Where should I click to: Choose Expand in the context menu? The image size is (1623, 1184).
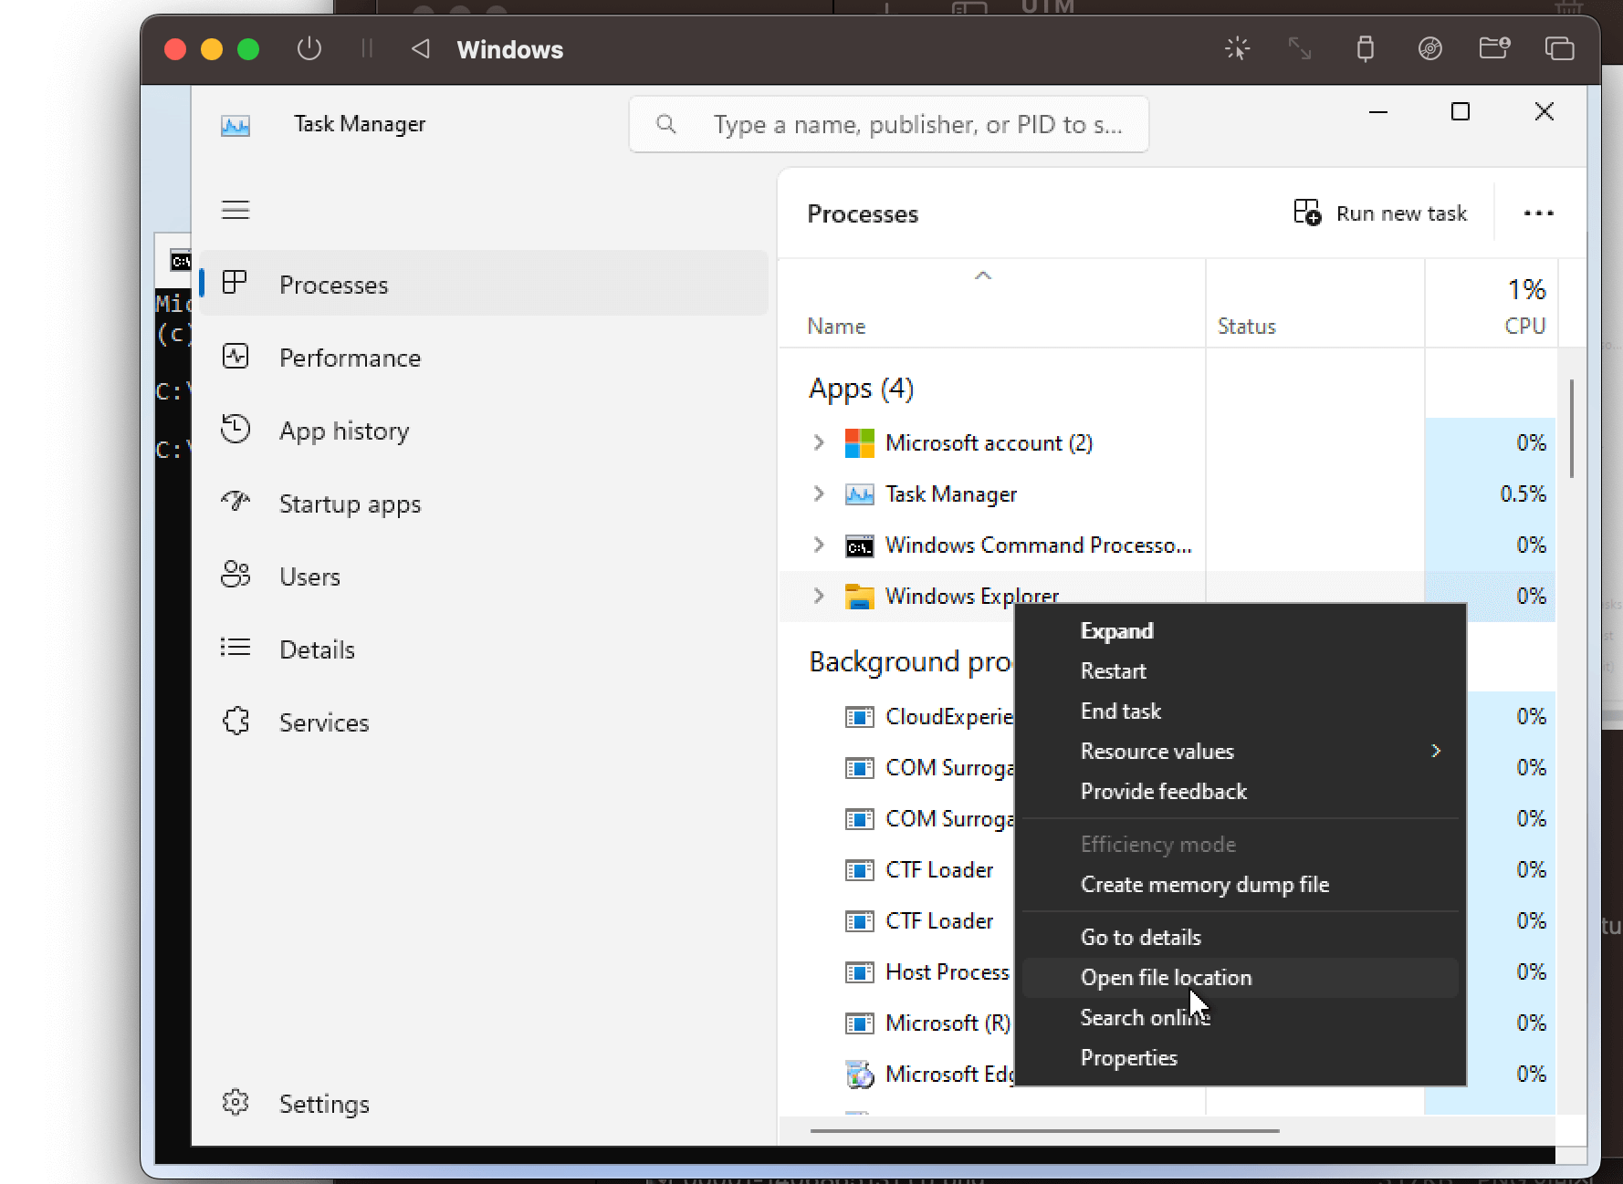[x=1240, y=631]
